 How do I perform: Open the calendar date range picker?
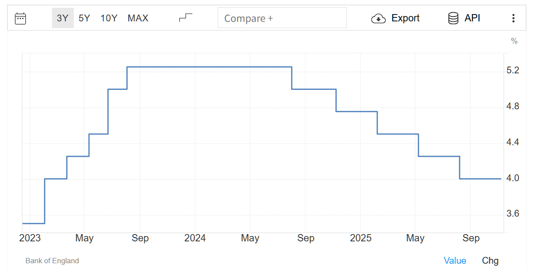(x=20, y=18)
